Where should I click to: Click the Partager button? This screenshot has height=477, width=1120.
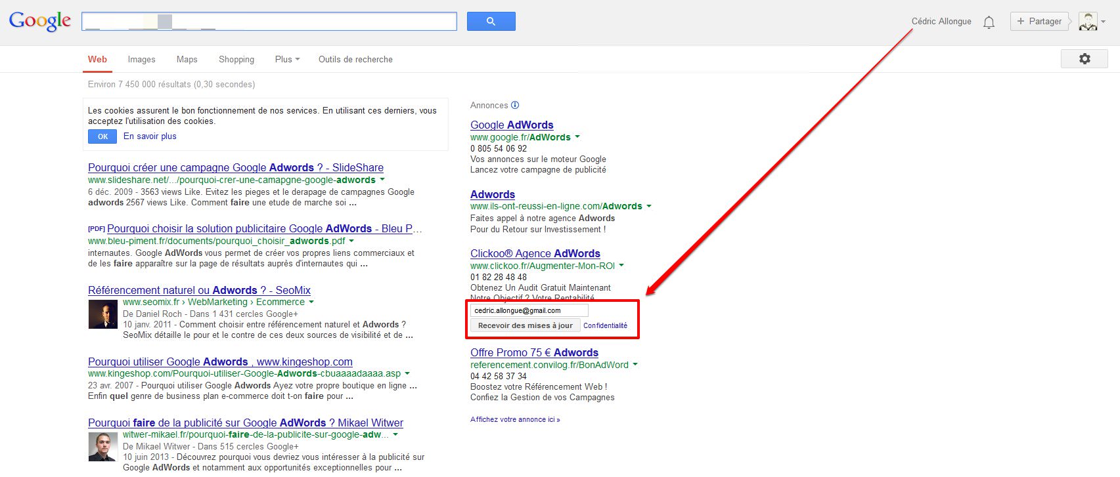pyautogui.click(x=1039, y=21)
